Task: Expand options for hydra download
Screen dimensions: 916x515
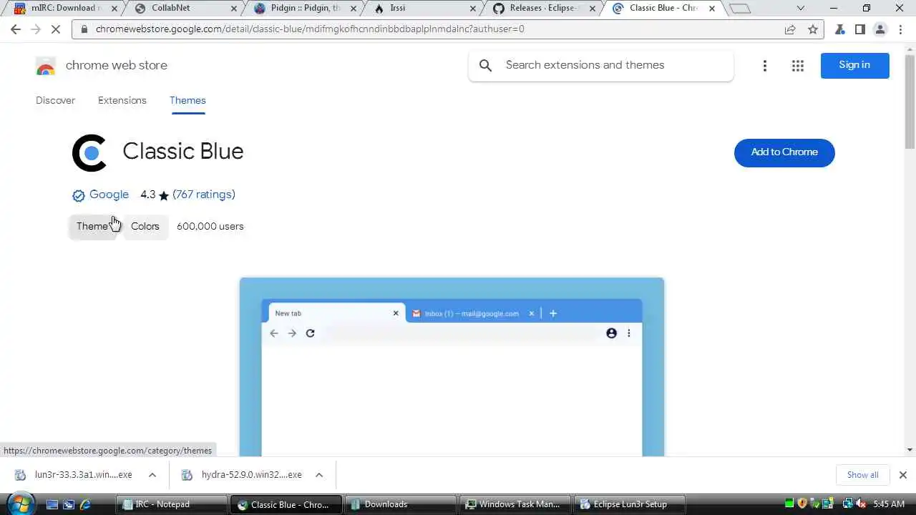Action: pos(319,475)
